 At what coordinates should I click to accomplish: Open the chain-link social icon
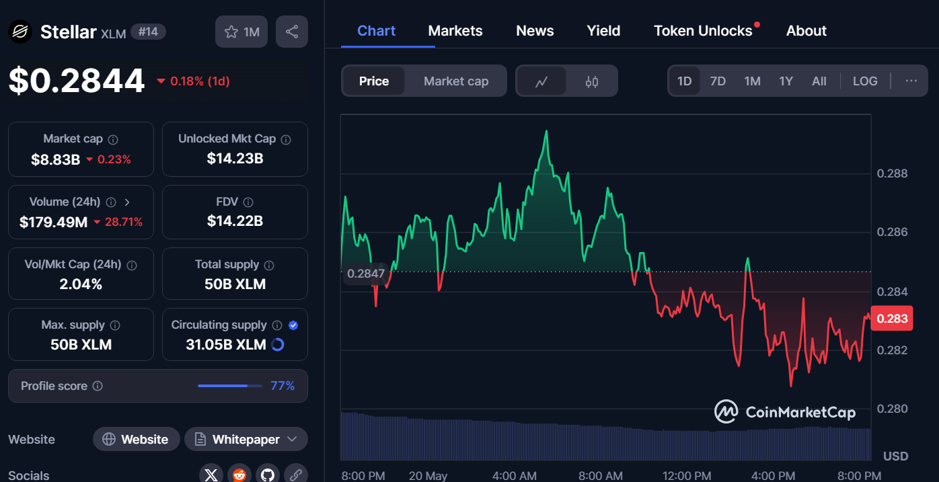pyautogui.click(x=295, y=475)
